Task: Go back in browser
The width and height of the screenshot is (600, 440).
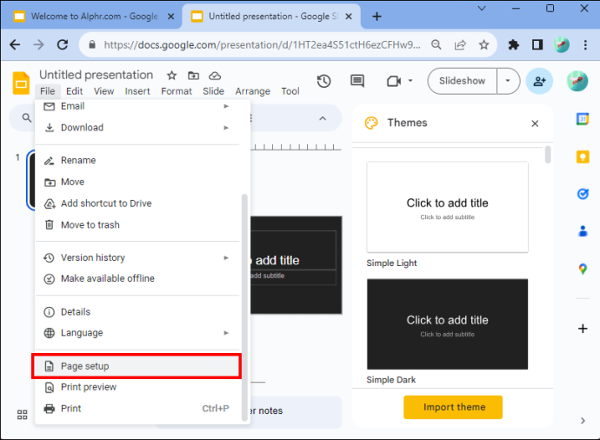Action: point(15,44)
